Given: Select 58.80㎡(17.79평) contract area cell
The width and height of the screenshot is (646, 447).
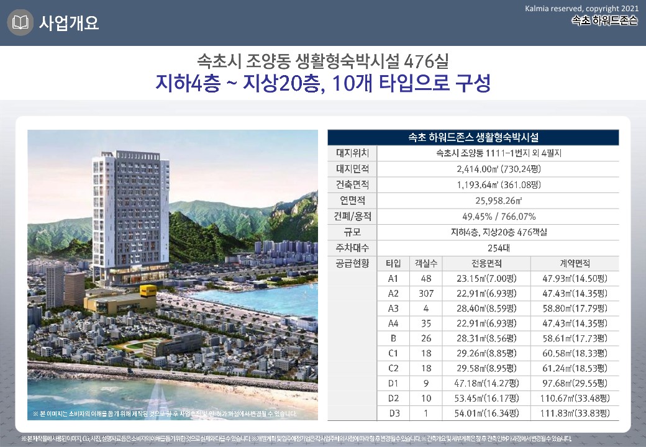Looking at the screenshot, I should pyautogui.click(x=575, y=309).
